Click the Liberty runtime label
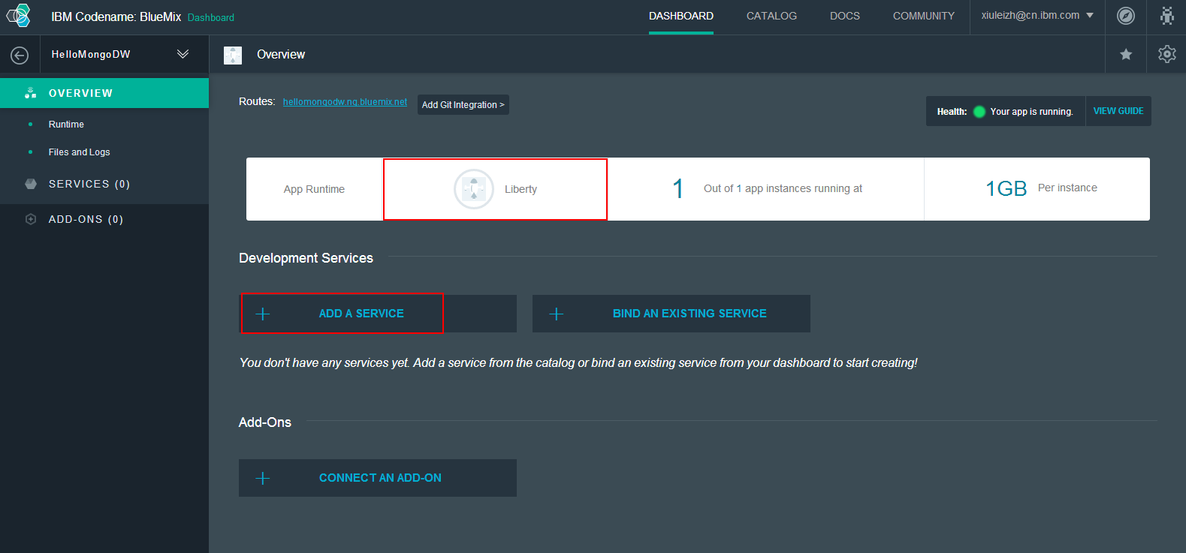Screen dimensions: 1186x553 [521, 189]
